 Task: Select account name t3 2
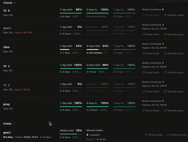tap(7, 85)
